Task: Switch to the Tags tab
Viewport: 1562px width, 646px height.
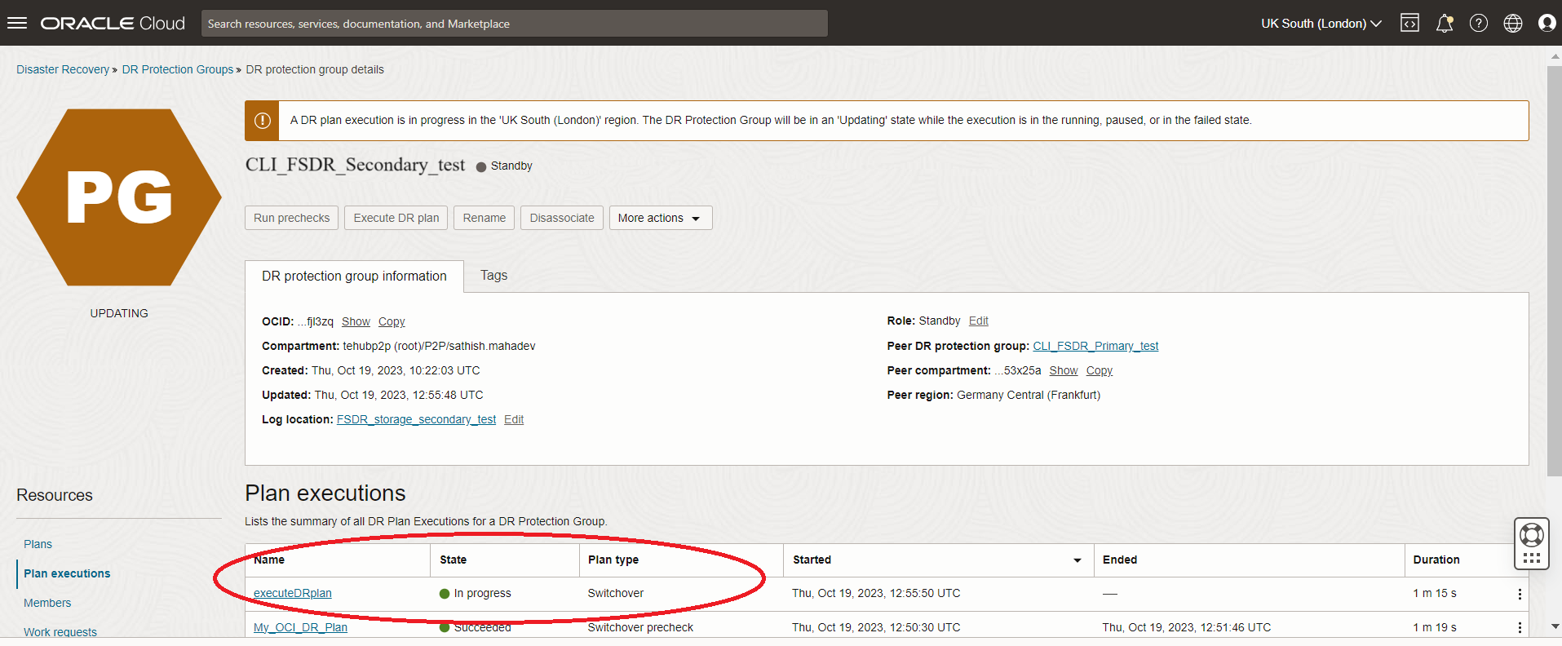Action: tap(493, 276)
